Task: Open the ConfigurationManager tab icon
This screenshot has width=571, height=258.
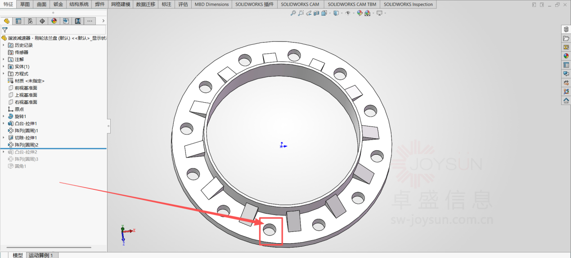Action: pos(30,21)
